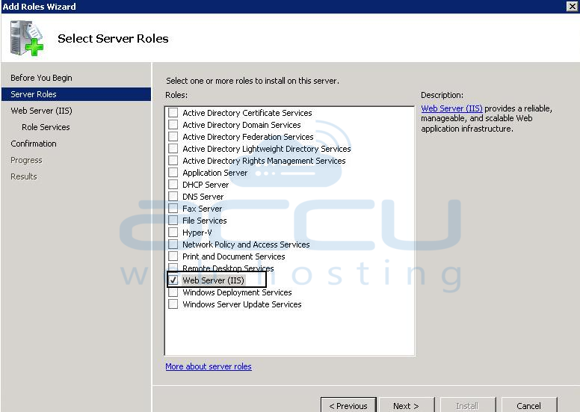This screenshot has height=412, width=580.
Task: Check the Fax Server checkbox
Action: (x=173, y=209)
